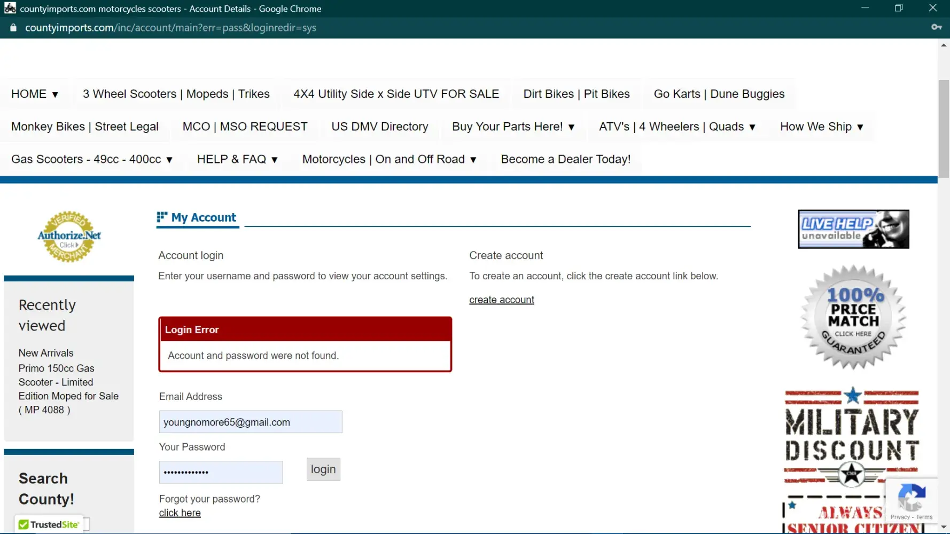950x534 pixels.
Task: Click the password key icon in address bar
Action: click(x=936, y=27)
